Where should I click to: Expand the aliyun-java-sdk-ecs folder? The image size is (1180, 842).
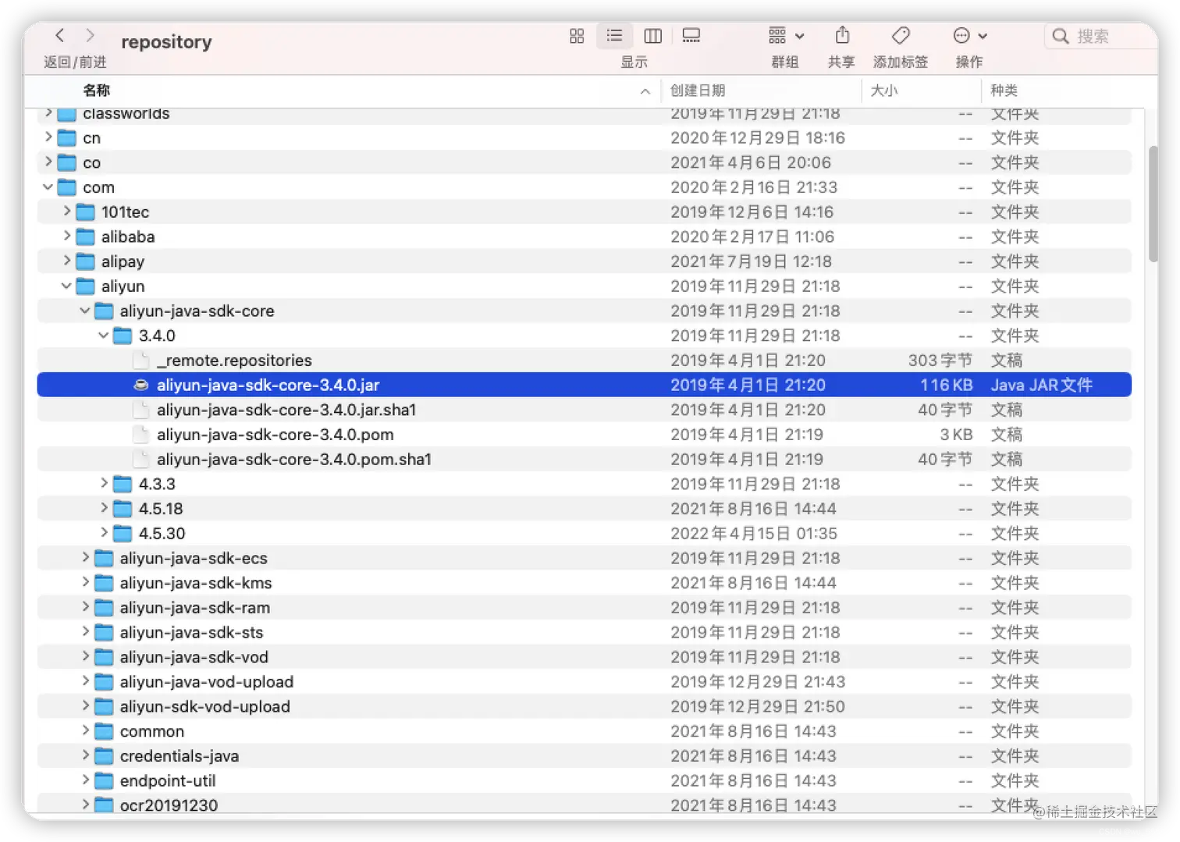tap(85, 558)
